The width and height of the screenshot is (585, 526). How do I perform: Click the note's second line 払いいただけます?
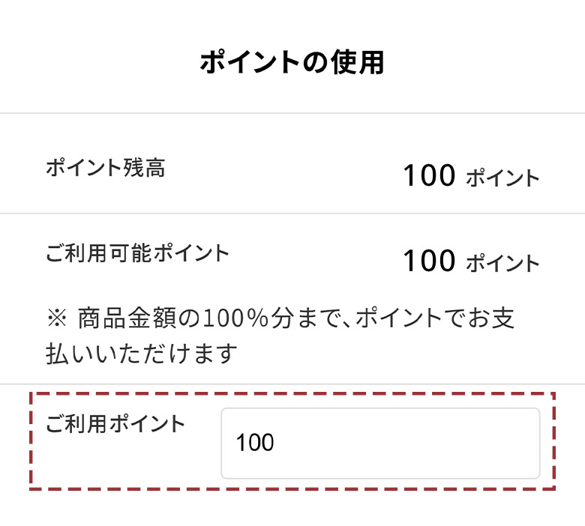click(141, 352)
